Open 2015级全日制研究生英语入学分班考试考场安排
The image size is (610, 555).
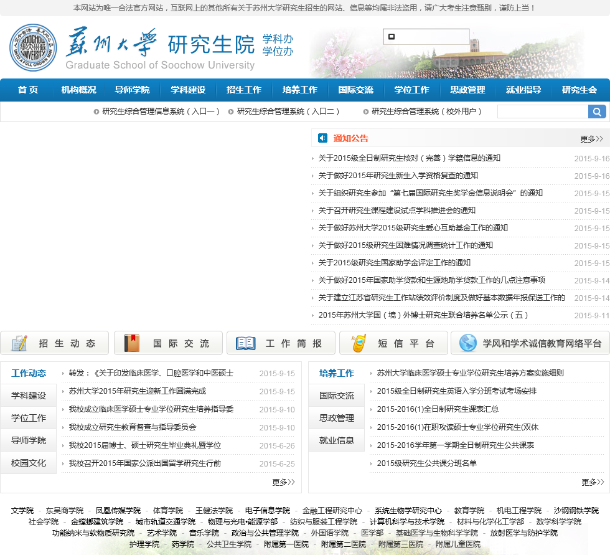pyautogui.click(x=457, y=391)
